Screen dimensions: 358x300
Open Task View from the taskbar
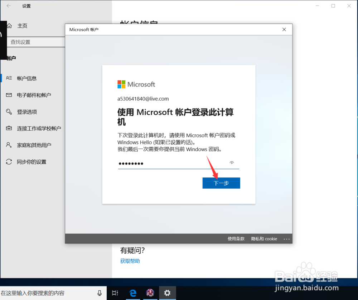click(x=115, y=293)
